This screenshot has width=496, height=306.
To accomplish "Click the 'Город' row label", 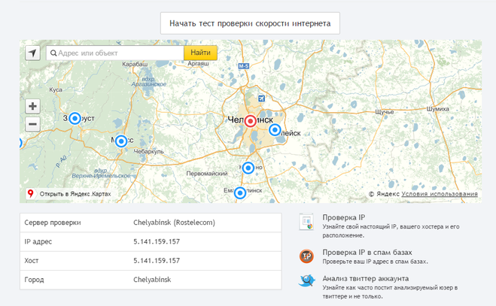I will point(34,280).
